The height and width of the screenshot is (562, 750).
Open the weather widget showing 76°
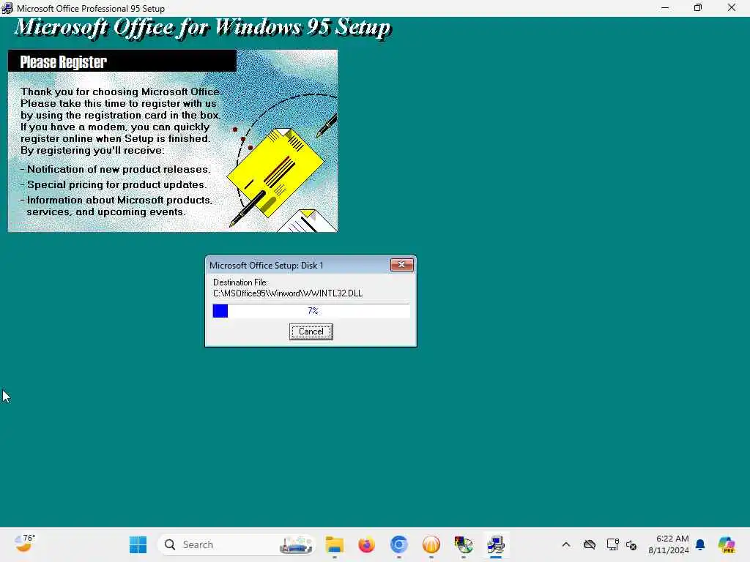[25, 544]
